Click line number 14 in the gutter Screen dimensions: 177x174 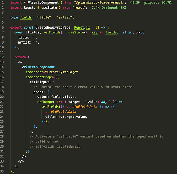(x=2, y=67)
